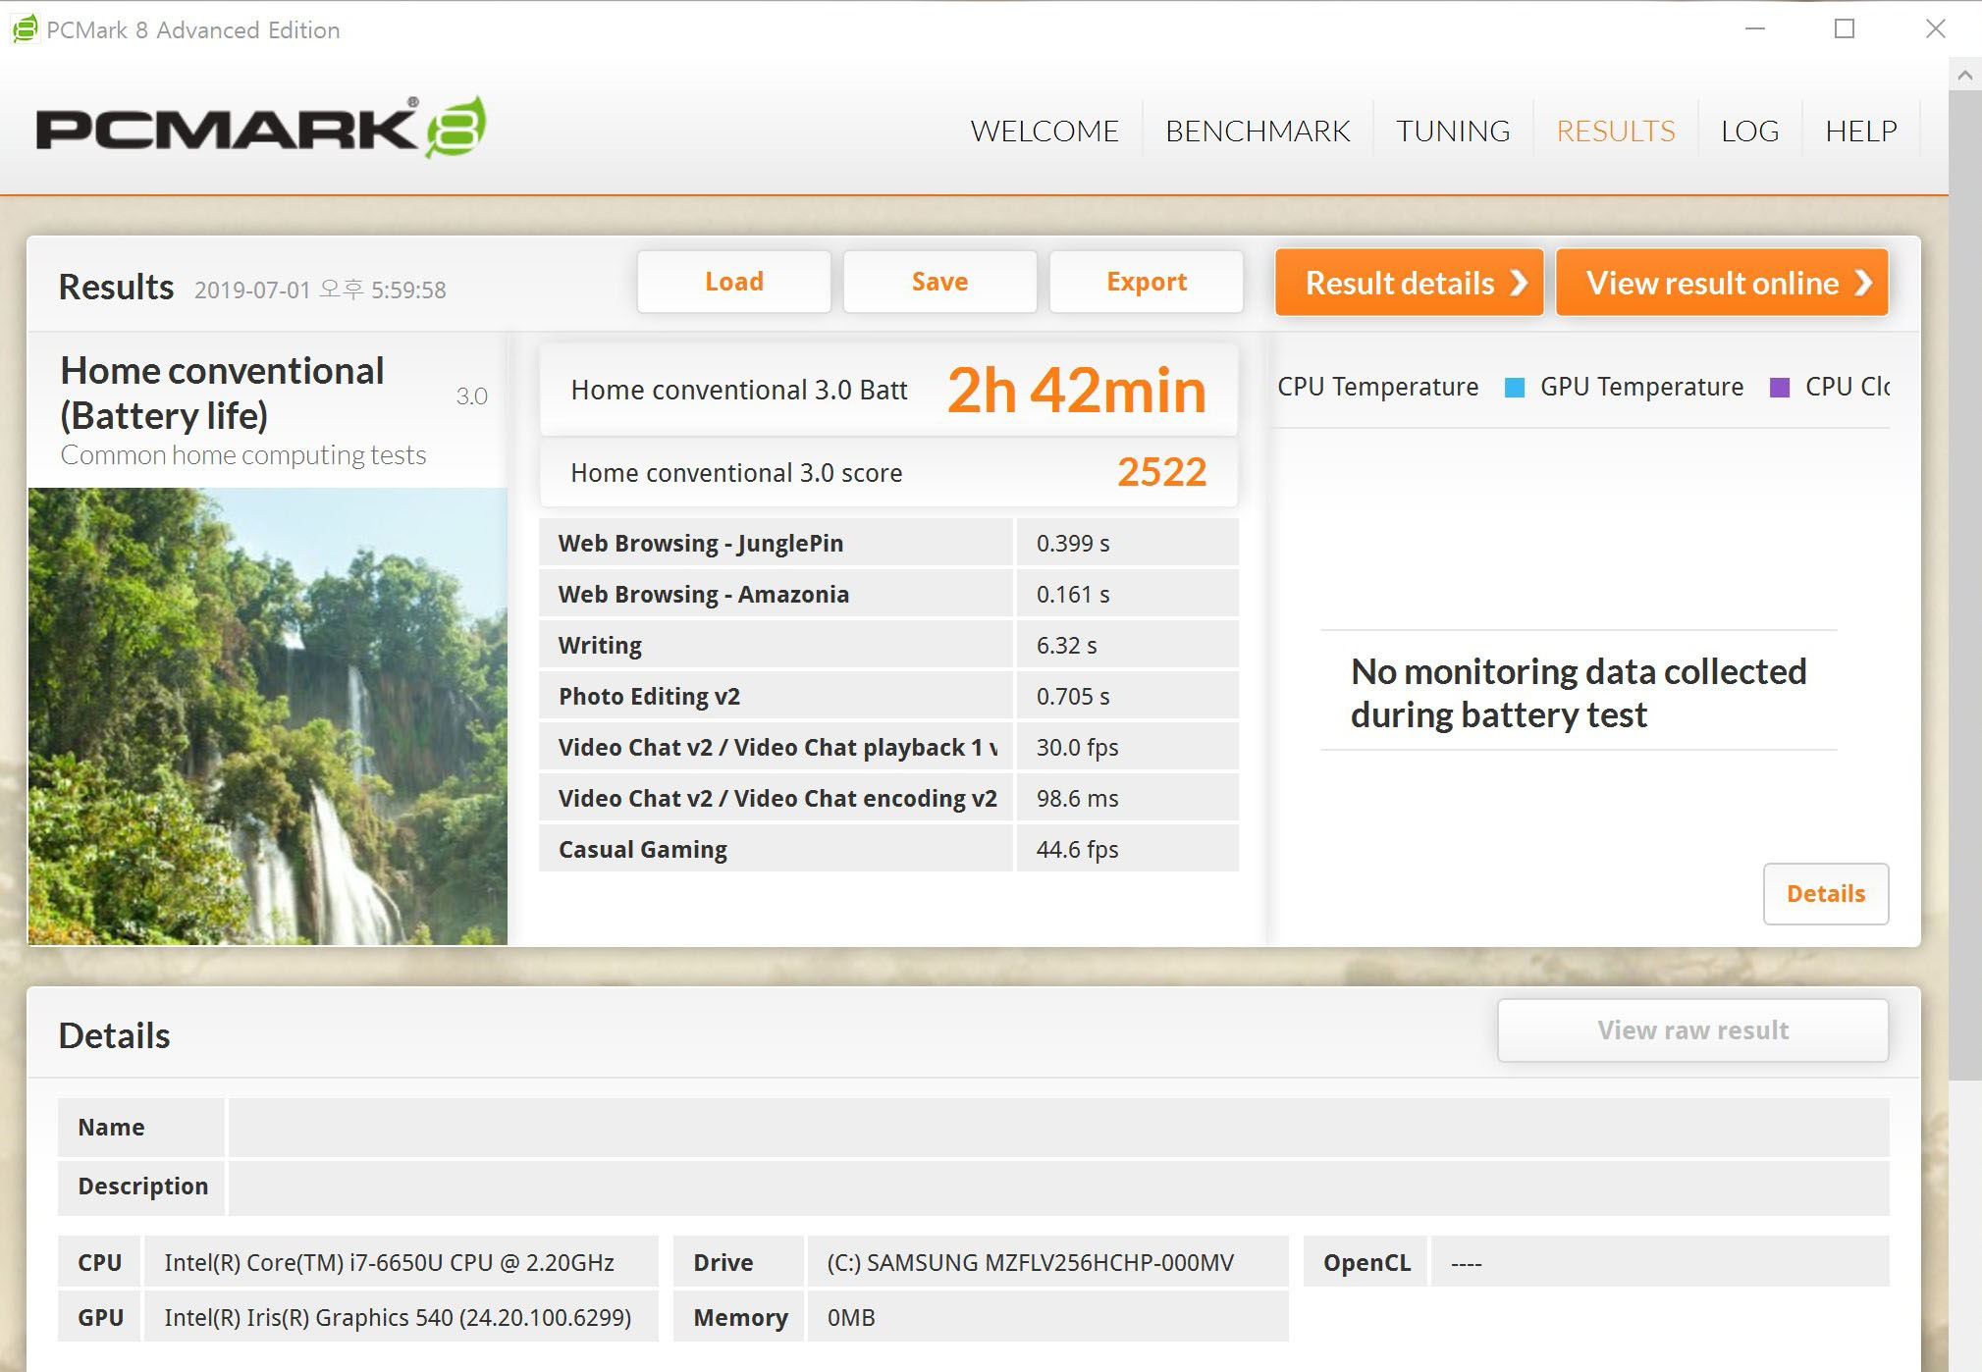Viewport: 1982px width, 1372px height.
Task: Load a saved result file
Action: 733,282
